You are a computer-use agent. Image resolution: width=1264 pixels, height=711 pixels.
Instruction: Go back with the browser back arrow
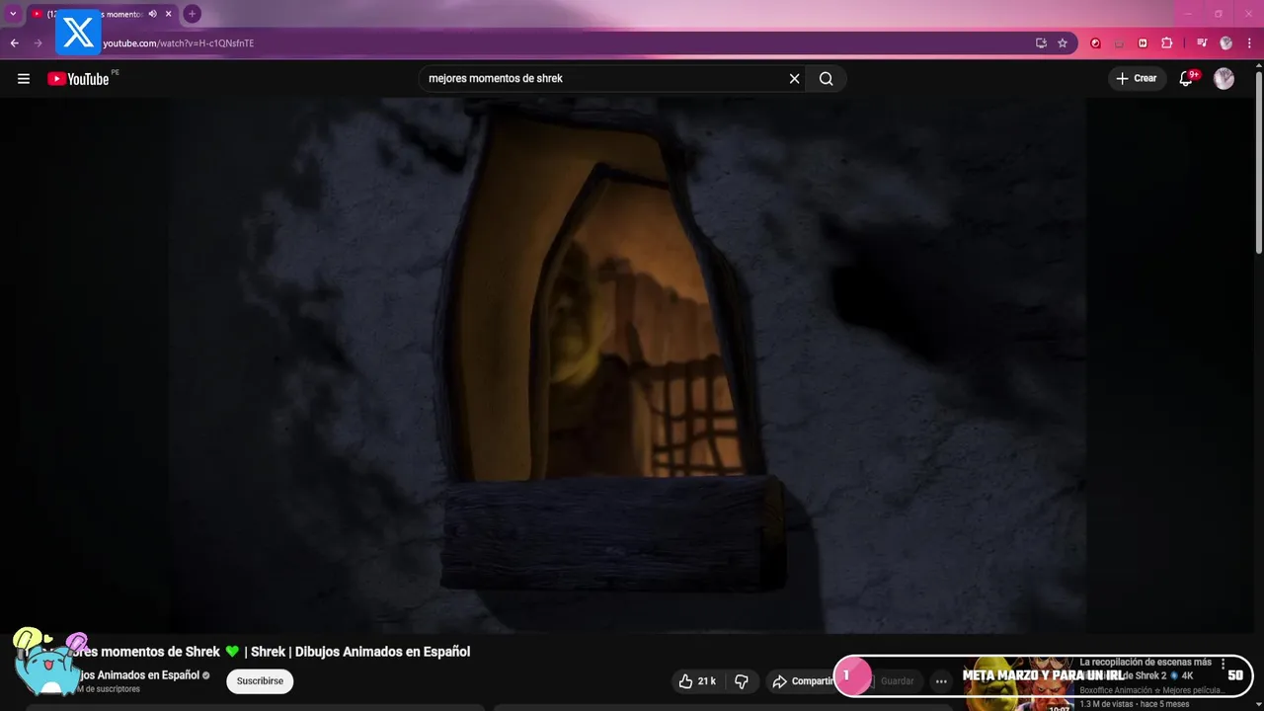(x=14, y=43)
